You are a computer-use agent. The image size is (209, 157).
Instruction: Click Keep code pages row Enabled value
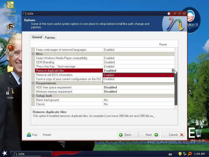coord(139,50)
